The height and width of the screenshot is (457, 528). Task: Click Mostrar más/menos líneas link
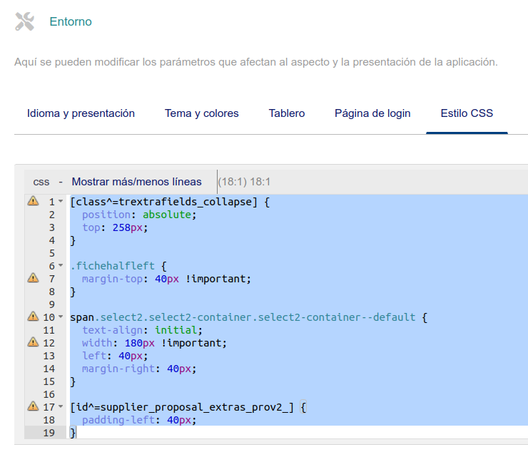(x=136, y=182)
